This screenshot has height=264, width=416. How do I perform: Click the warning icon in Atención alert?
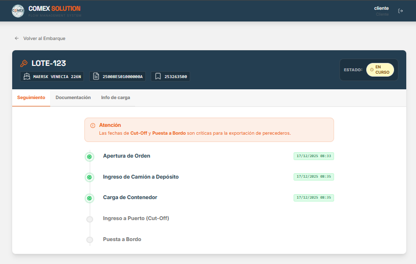tap(93, 125)
